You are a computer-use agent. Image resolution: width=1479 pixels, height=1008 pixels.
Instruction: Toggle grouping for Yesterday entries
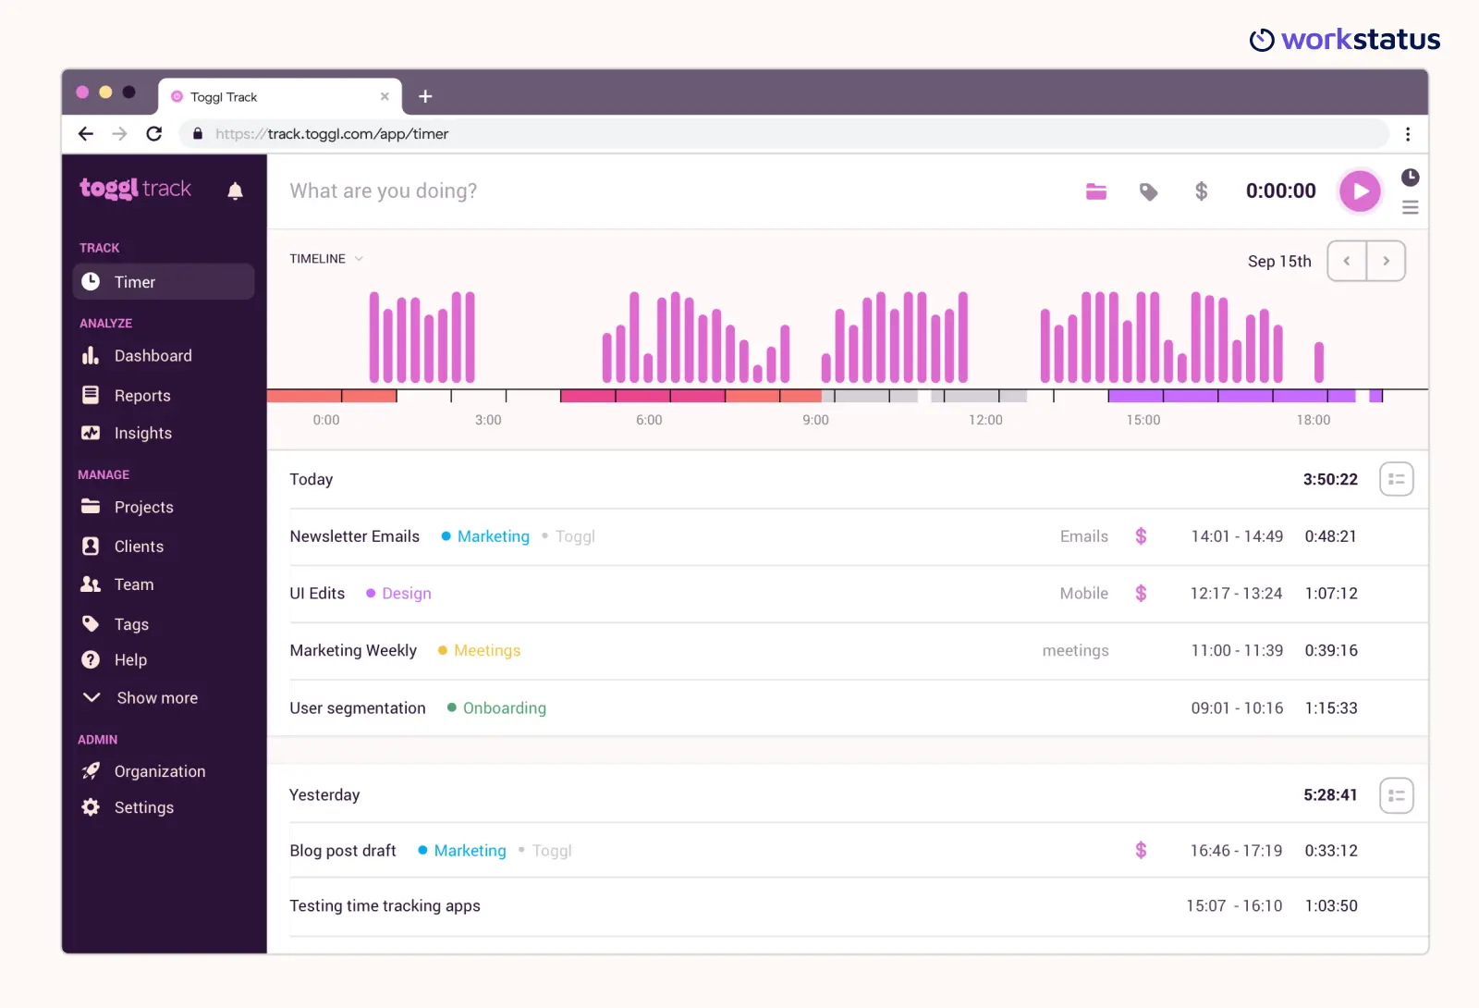tap(1396, 795)
